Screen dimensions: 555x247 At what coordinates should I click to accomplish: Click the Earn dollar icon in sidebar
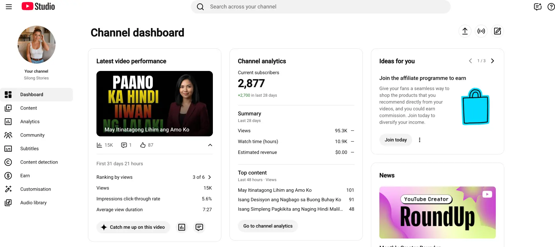point(8,176)
